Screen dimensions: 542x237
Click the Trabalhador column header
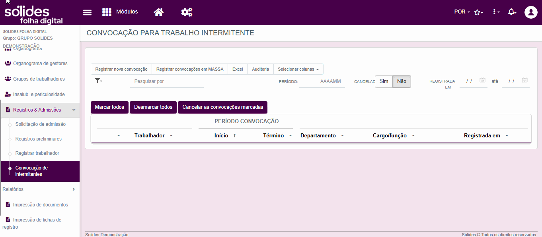click(150, 136)
